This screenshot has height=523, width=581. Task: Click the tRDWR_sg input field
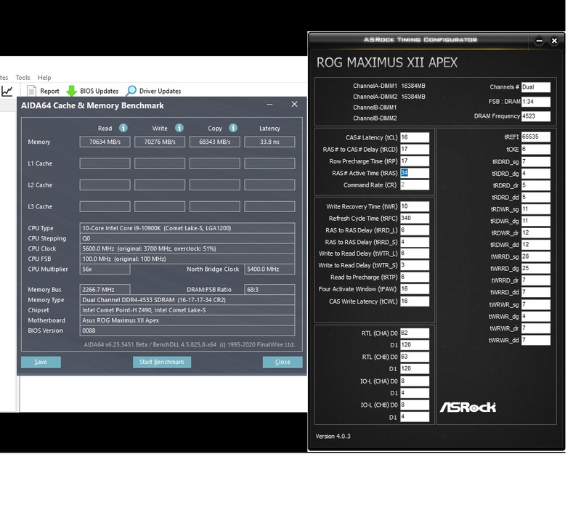(536, 209)
